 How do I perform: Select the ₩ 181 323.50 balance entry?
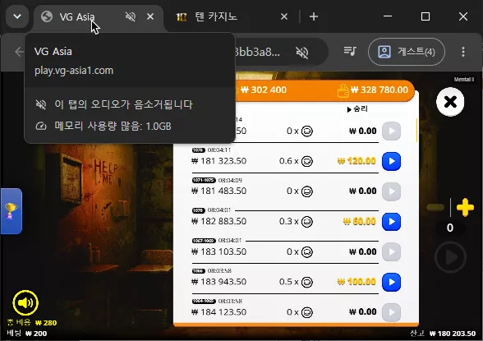(x=219, y=161)
